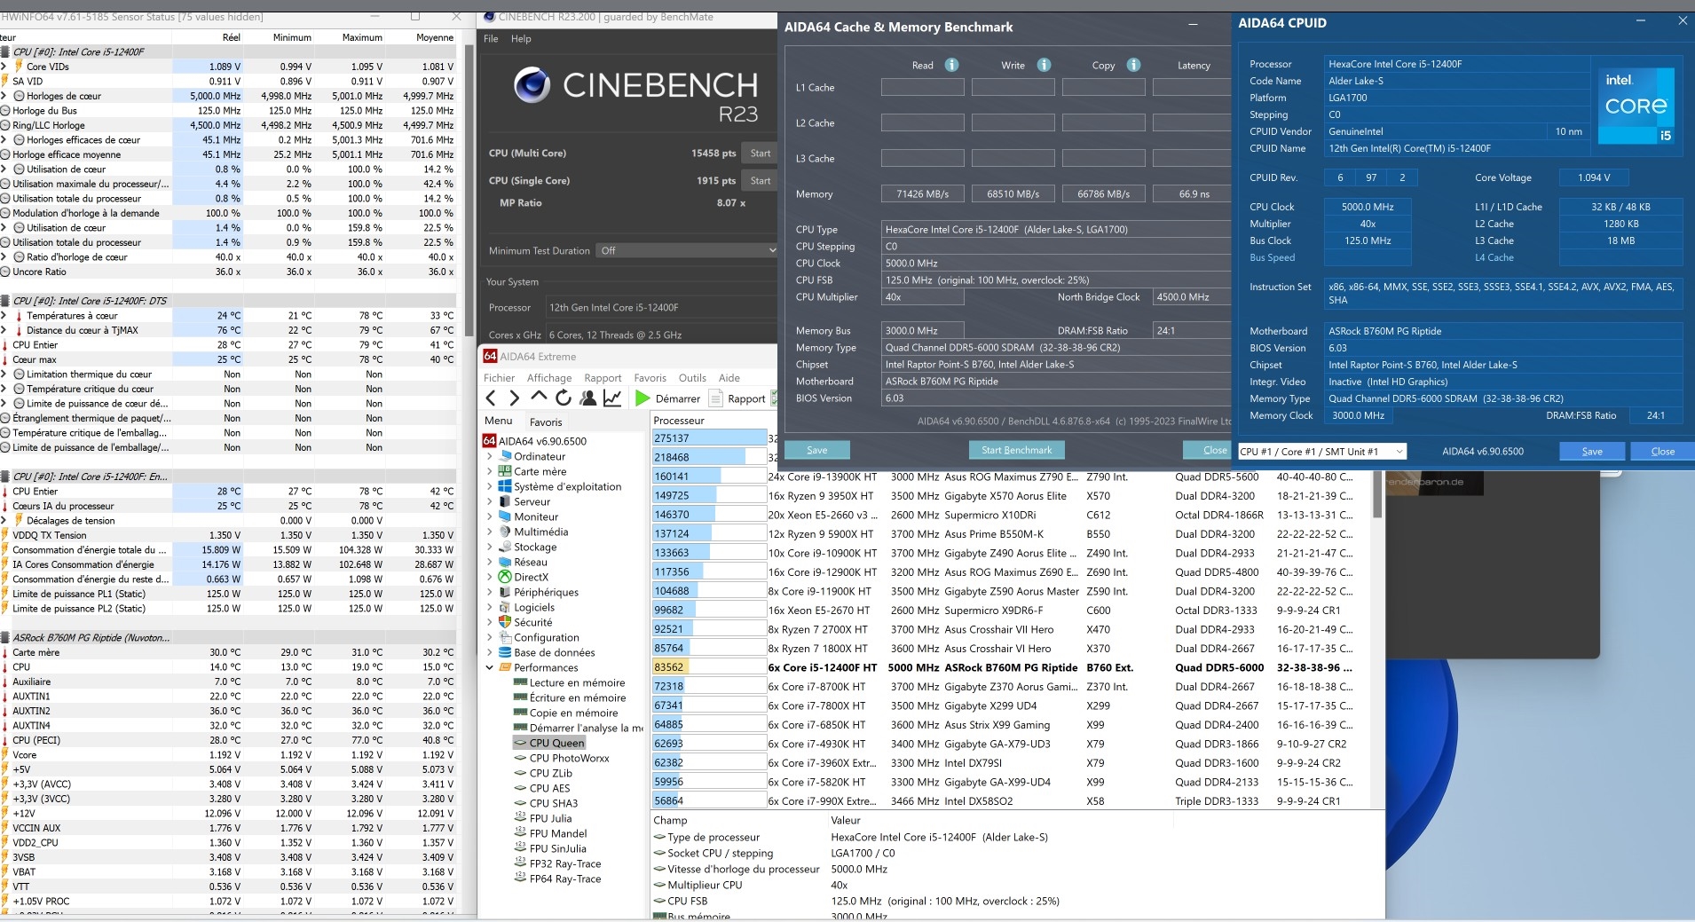Open the CPU #1 / Core #1 selector
1695x922 pixels.
pyautogui.click(x=1321, y=451)
